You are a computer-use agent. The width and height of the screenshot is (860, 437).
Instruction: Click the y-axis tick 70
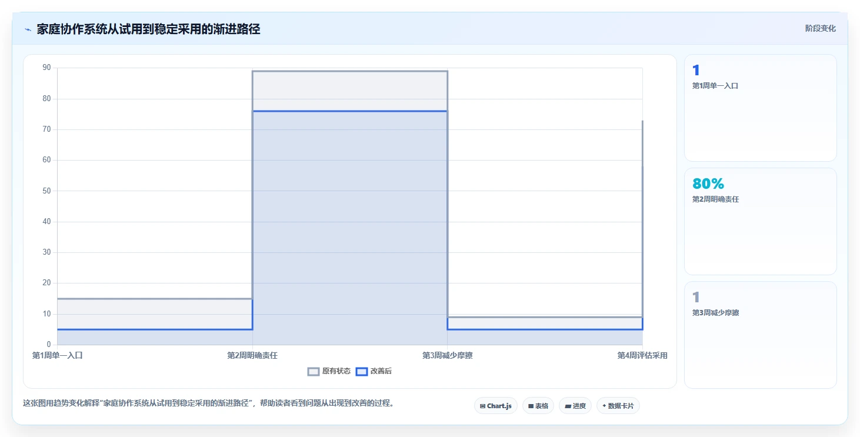point(46,129)
